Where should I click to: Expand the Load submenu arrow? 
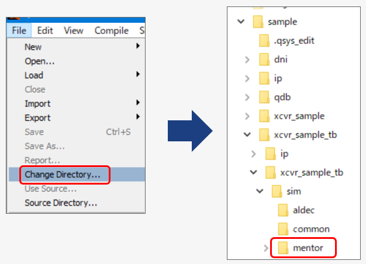(138, 75)
